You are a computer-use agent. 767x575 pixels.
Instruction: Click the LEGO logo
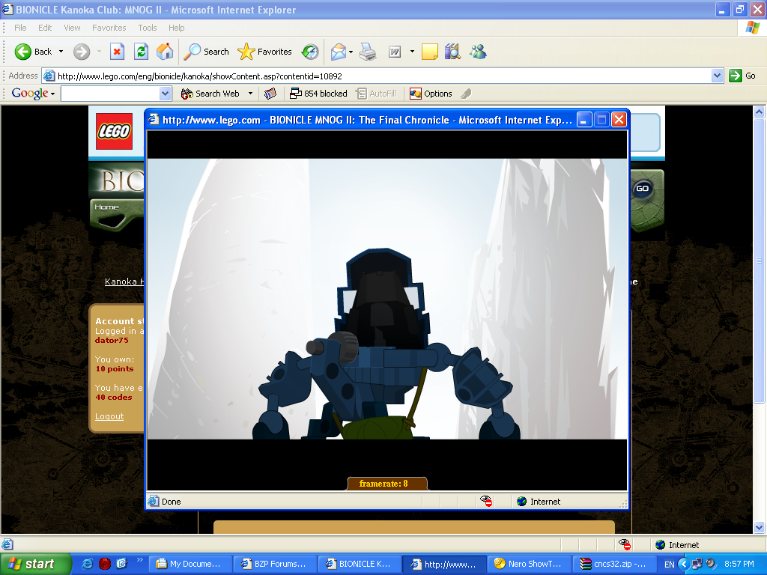coord(114,131)
